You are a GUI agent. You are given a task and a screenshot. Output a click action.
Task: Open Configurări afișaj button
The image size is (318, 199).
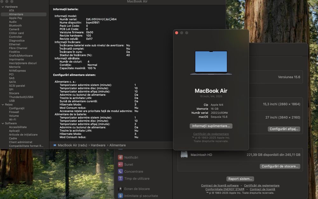point(284,129)
